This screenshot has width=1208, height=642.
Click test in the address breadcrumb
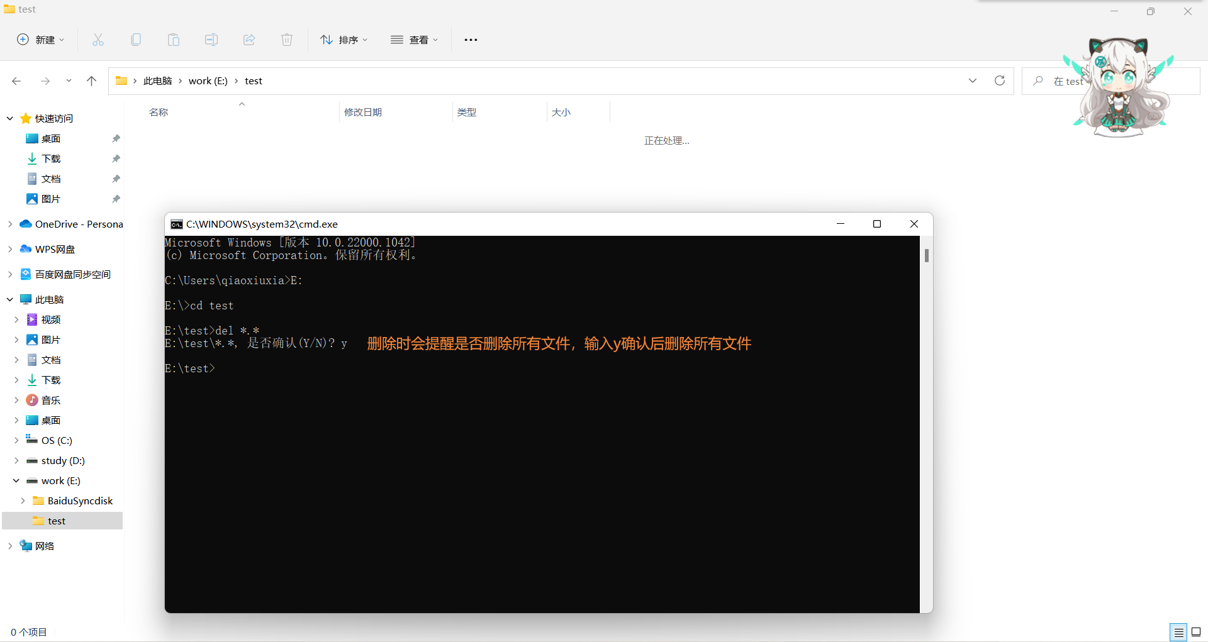click(x=254, y=81)
